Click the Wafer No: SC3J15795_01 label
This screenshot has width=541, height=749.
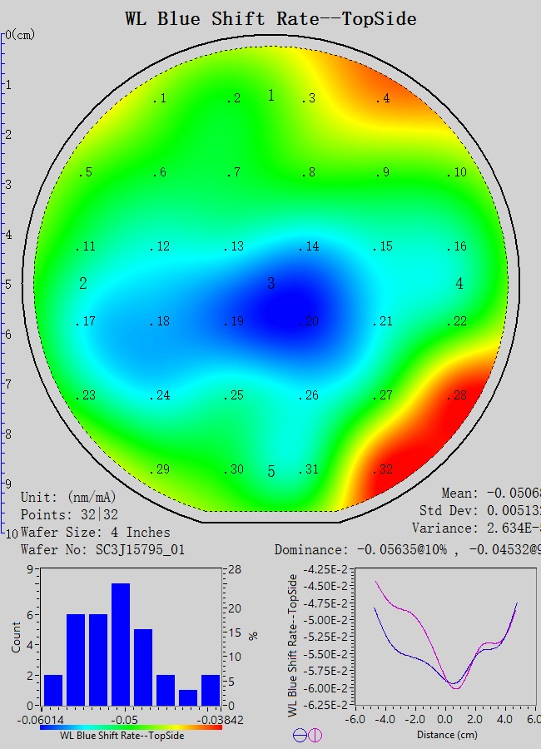tap(102, 549)
